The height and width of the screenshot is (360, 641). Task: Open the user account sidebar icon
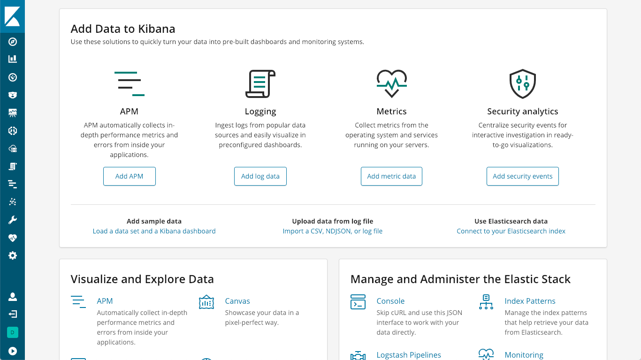[x=13, y=297]
